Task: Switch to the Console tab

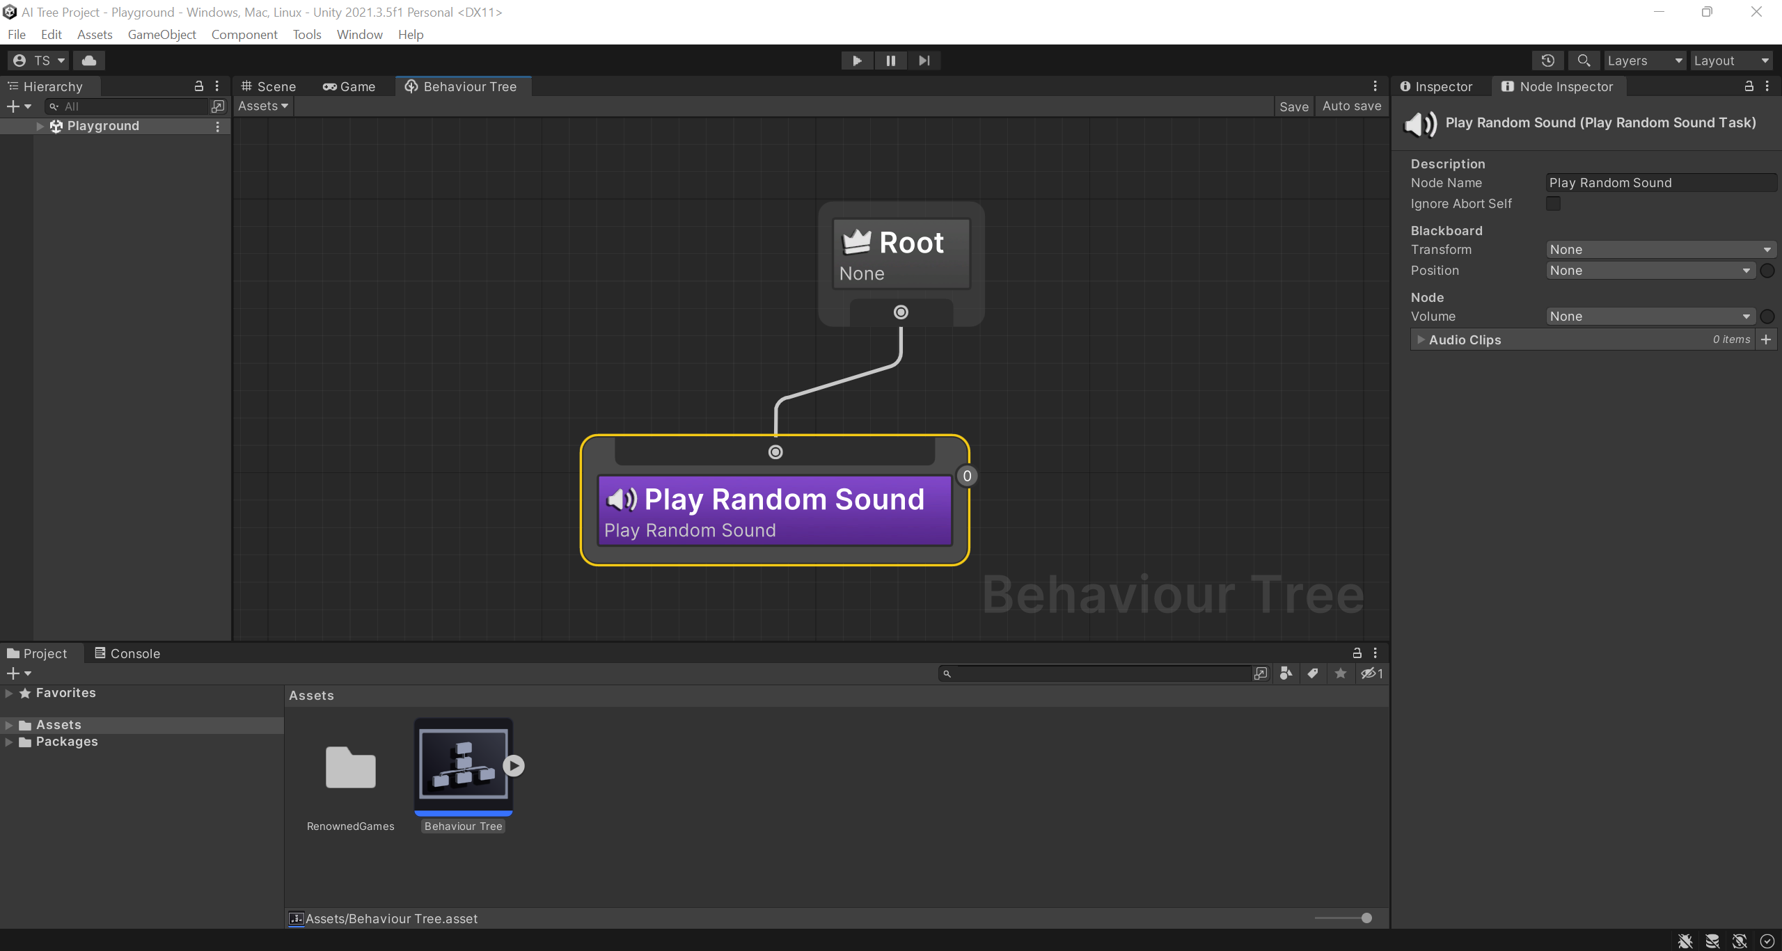Action: tap(128, 653)
